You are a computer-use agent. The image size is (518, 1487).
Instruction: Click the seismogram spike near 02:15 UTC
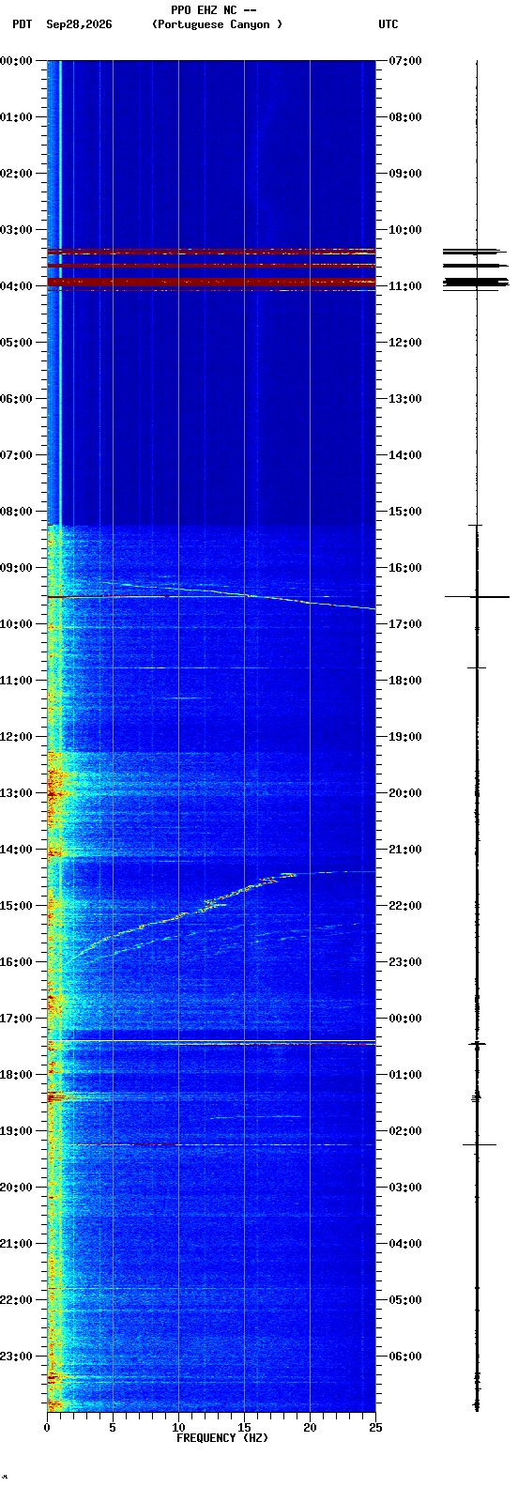click(x=479, y=1144)
